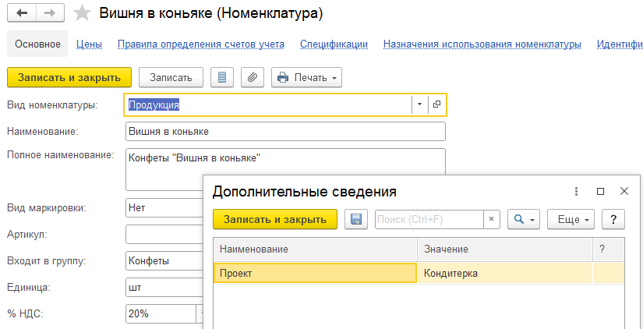Viewport: 643px width, 329px height.
Task: Clear the search field with X
Action: 492,220
